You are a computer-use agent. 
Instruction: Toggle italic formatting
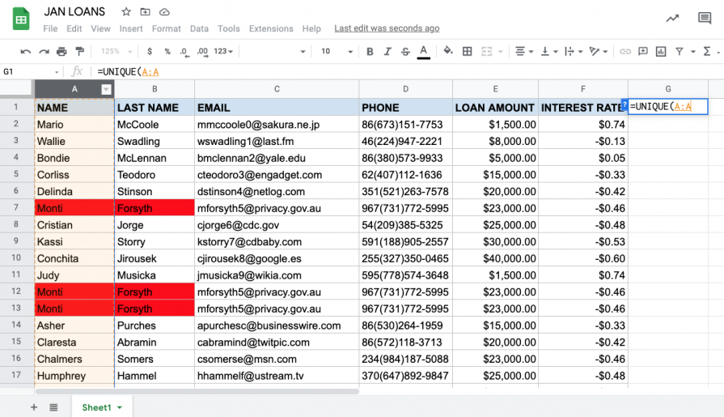coord(387,52)
